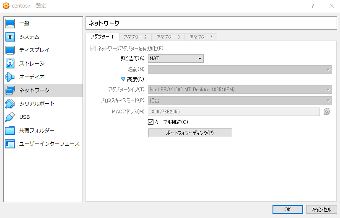Select オーディオ label in sidebar

(32, 77)
